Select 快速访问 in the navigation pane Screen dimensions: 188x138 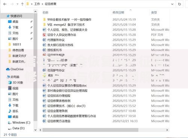pyautogui.click(x=16, y=16)
